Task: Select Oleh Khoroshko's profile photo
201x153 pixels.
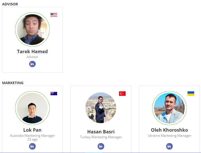Action: tap(169, 108)
